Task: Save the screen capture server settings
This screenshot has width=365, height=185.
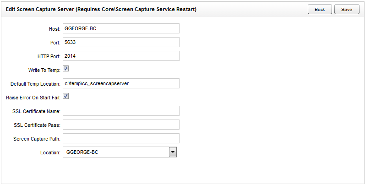Action: click(x=347, y=10)
